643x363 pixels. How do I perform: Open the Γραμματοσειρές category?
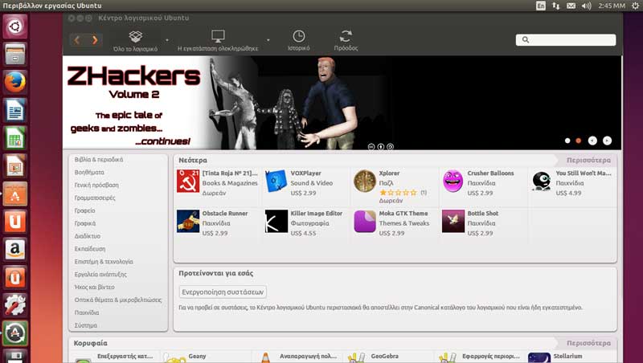tap(95, 198)
